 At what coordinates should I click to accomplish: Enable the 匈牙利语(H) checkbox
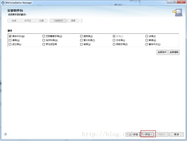(x=44, y=40)
